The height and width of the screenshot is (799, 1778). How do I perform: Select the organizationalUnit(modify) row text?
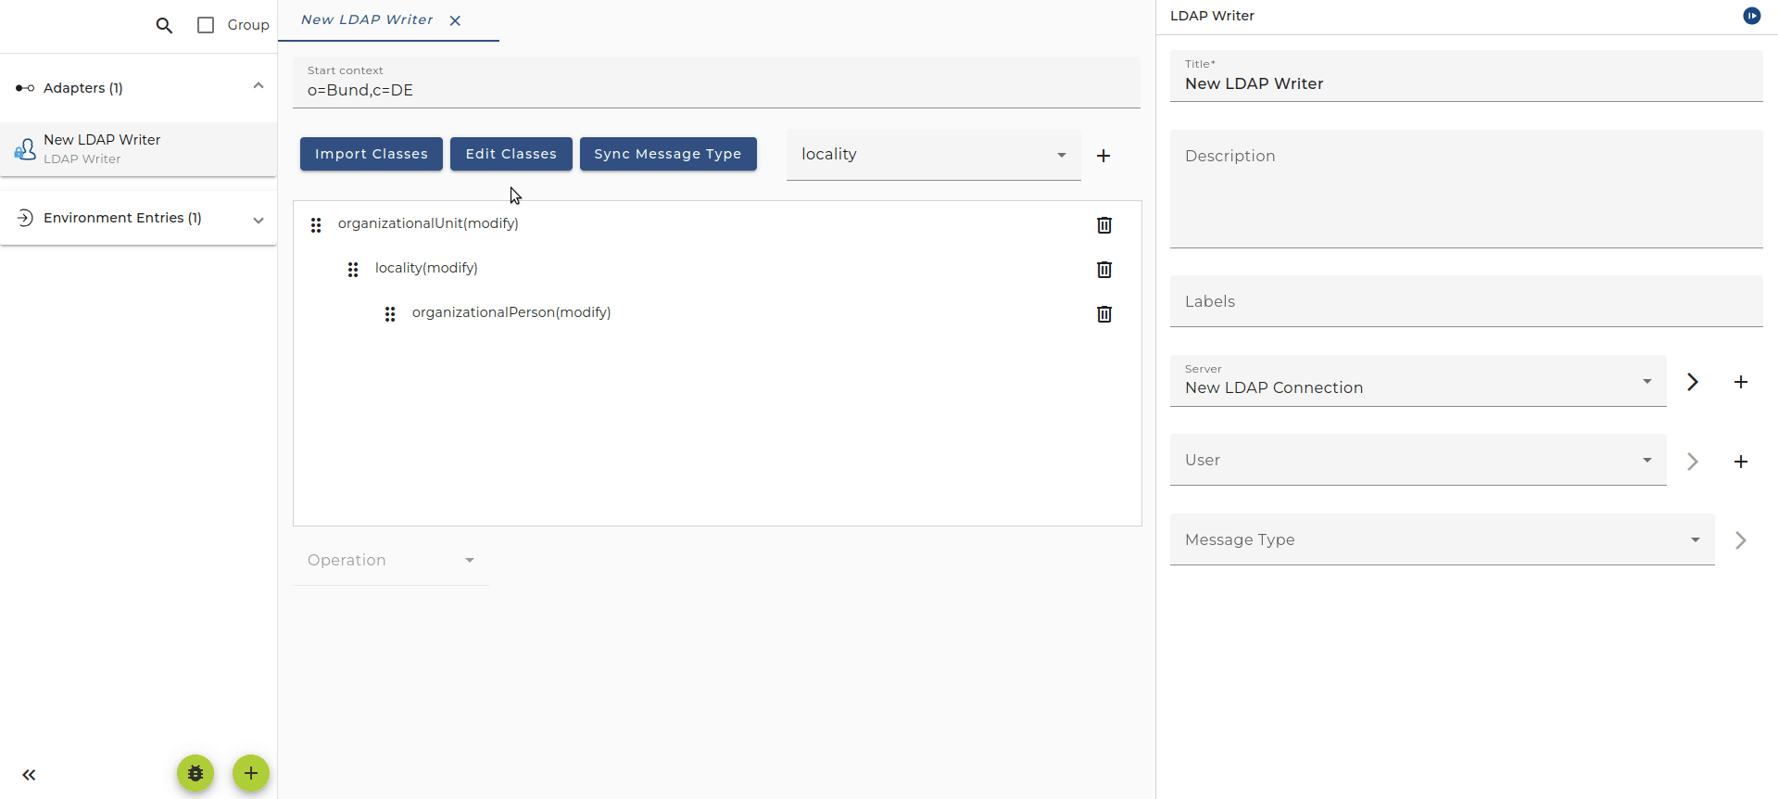point(428,223)
